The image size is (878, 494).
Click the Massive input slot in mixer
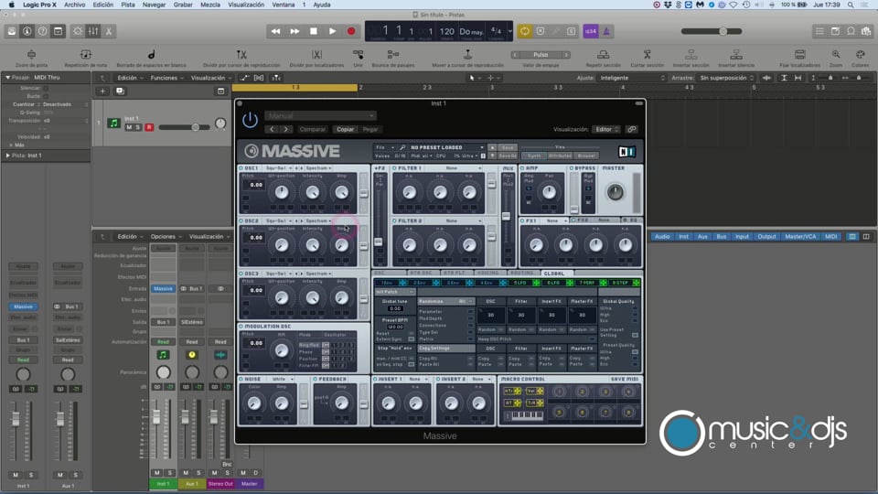tap(163, 288)
